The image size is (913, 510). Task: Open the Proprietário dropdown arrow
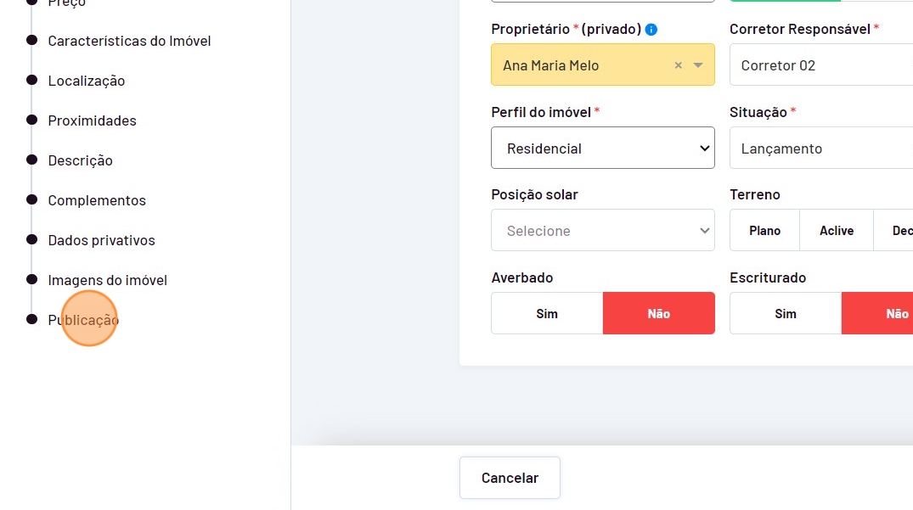pyautogui.click(x=698, y=65)
